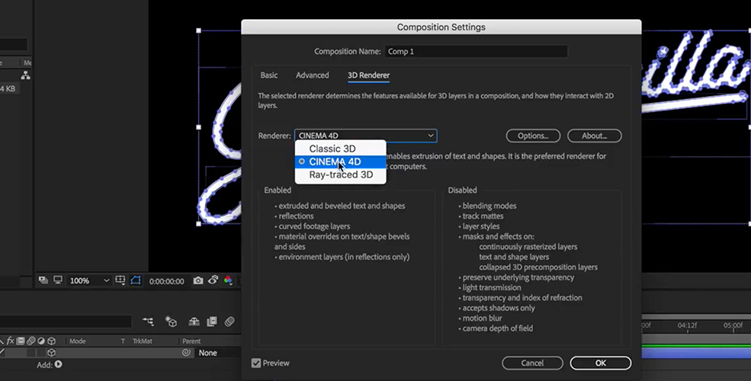Click the TrkMat column header
This screenshot has height=381, width=751.
tap(142, 341)
